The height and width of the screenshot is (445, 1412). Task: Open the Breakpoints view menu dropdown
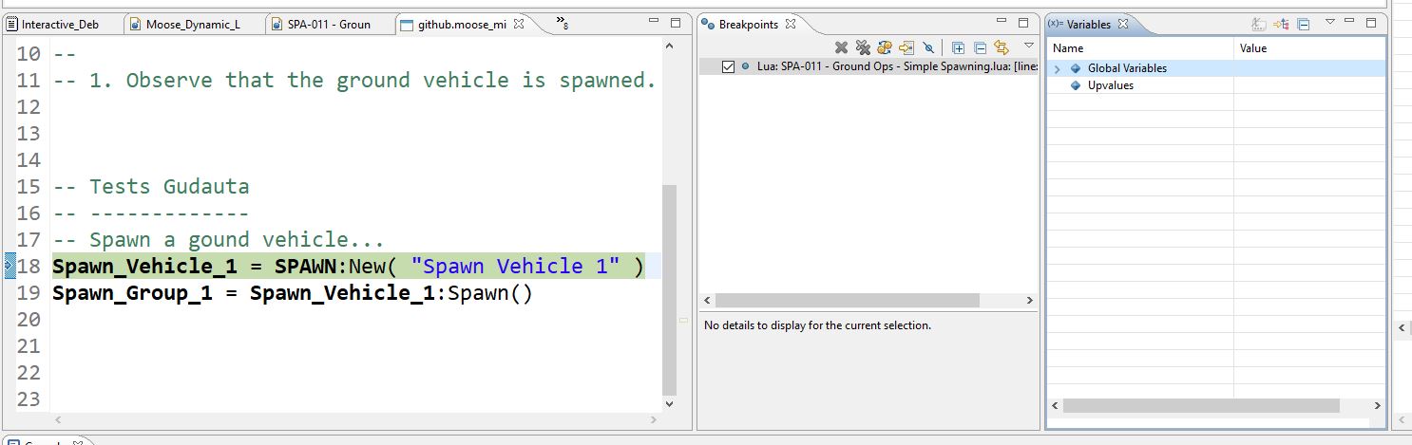[x=1028, y=46]
